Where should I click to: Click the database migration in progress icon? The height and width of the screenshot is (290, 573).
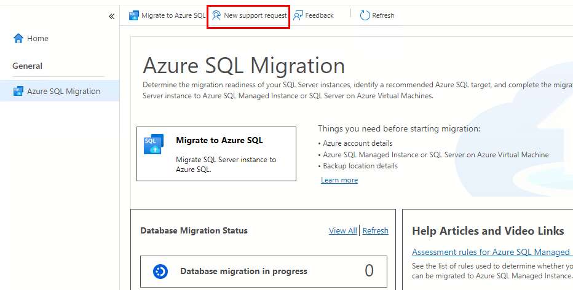tap(160, 271)
